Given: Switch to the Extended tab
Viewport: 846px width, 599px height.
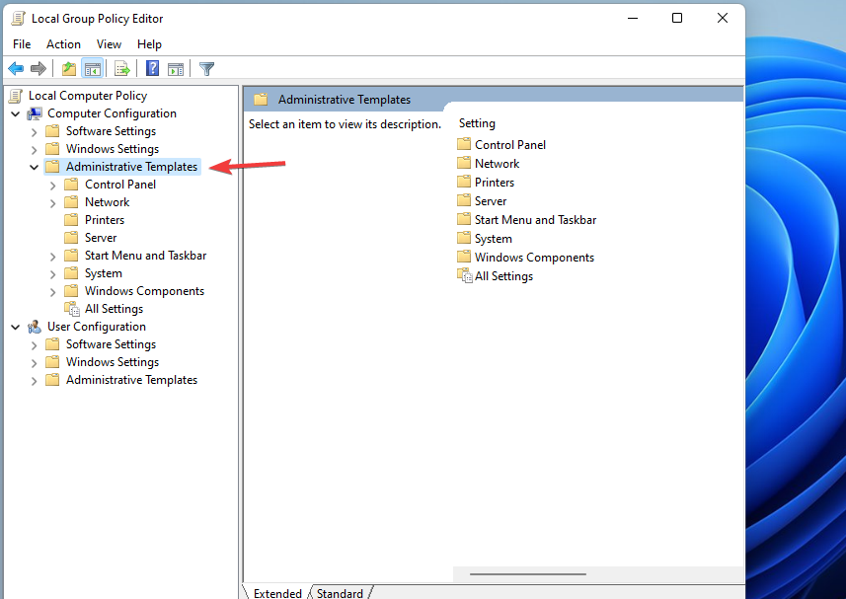Looking at the screenshot, I should point(277,592).
